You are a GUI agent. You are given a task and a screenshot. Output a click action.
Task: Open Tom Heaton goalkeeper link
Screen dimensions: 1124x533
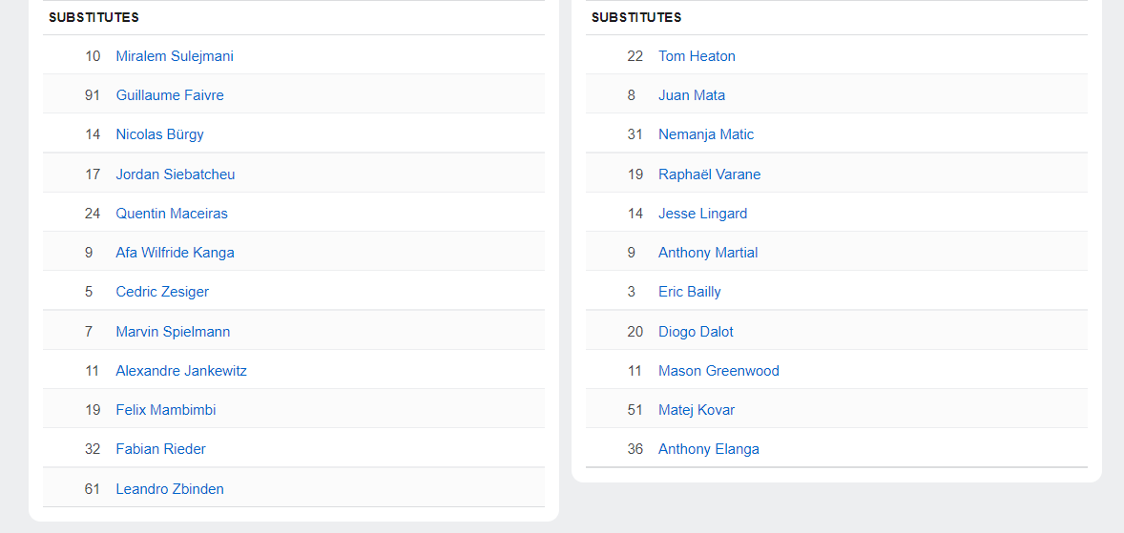click(x=697, y=56)
